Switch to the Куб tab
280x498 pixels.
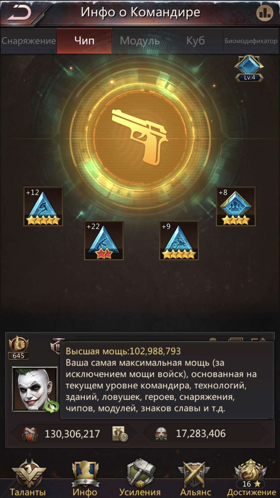pos(196,41)
